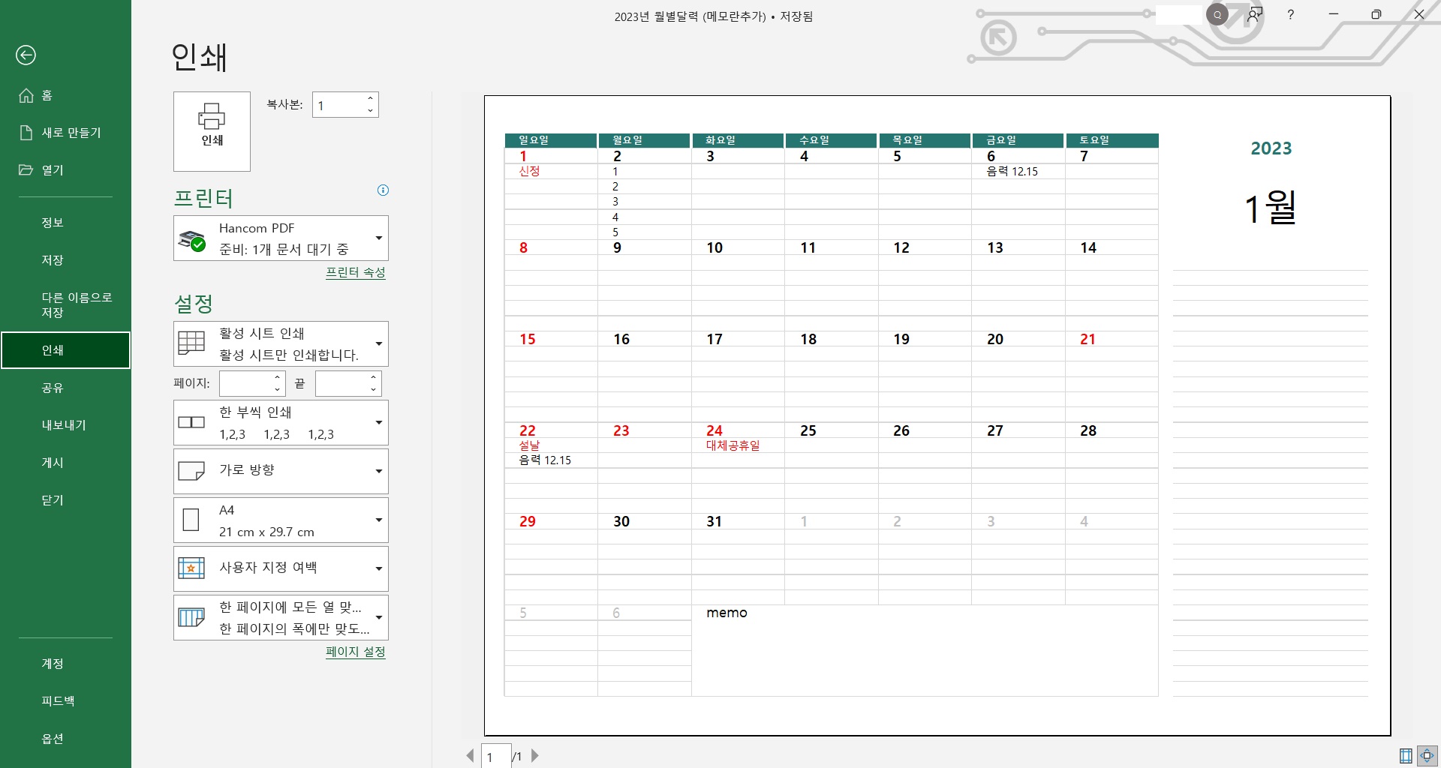This screenshot has width=1441, height=768.
Task: Open the A4 paper size dropdown
Action: (281, 520)
